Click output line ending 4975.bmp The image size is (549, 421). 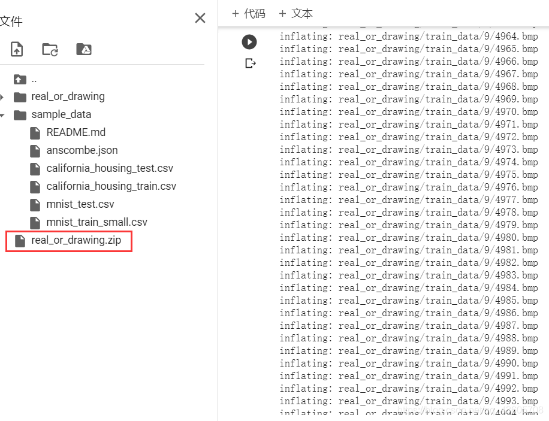click(x=409, y=175)
